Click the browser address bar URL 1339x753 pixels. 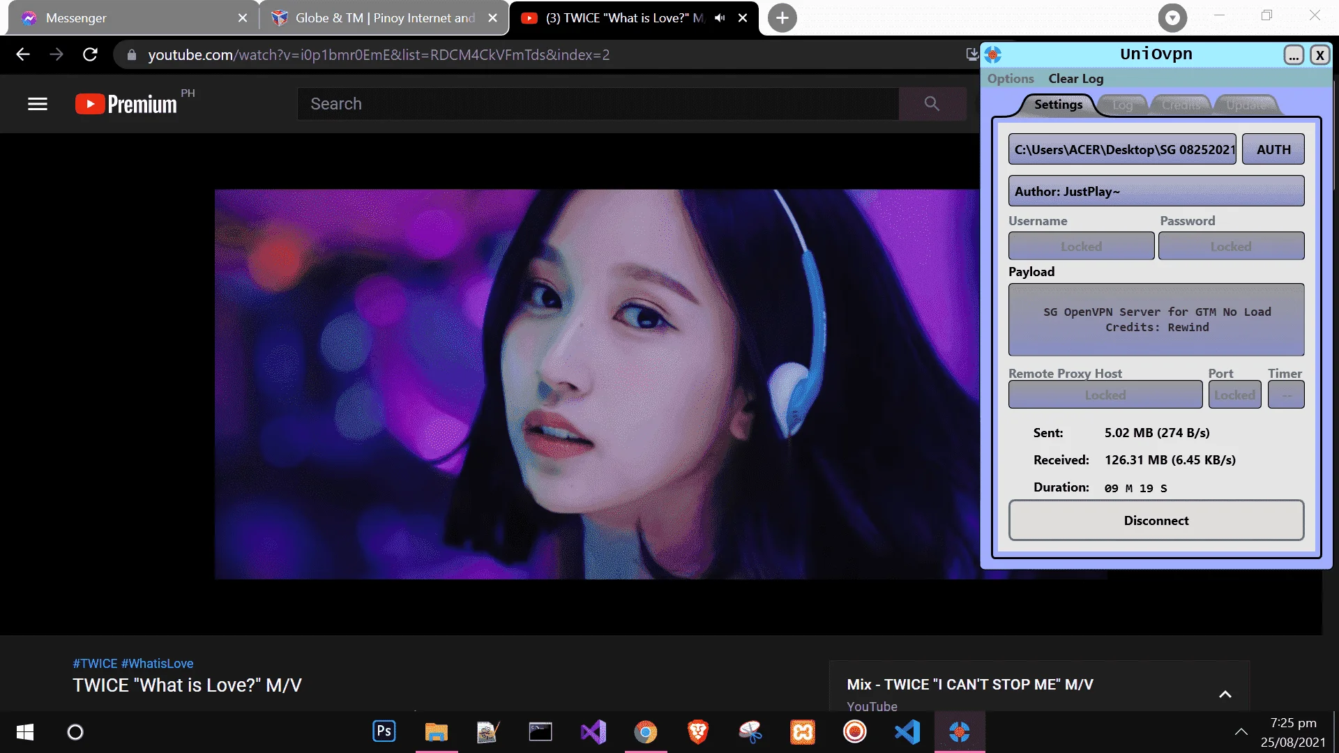(379, 54)
